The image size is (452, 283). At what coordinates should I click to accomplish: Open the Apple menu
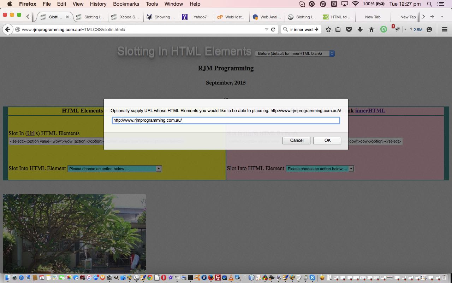[10, 4]
